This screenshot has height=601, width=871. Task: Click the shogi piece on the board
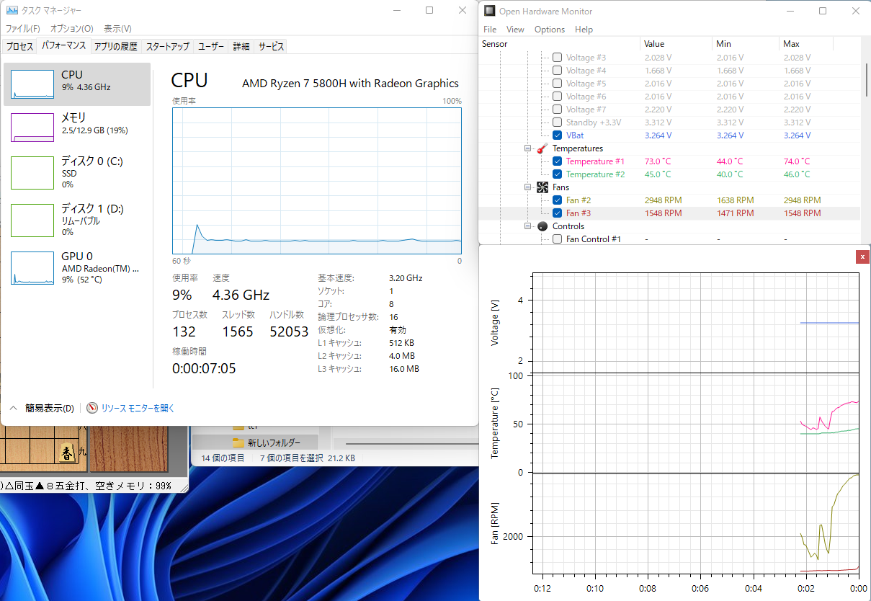[68, 452]
